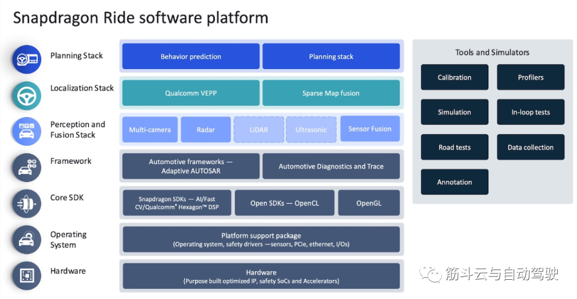Screen dimensions: 577x299
Task: Click the Planning Stack dashboard icon
Action: coord(27,59)
